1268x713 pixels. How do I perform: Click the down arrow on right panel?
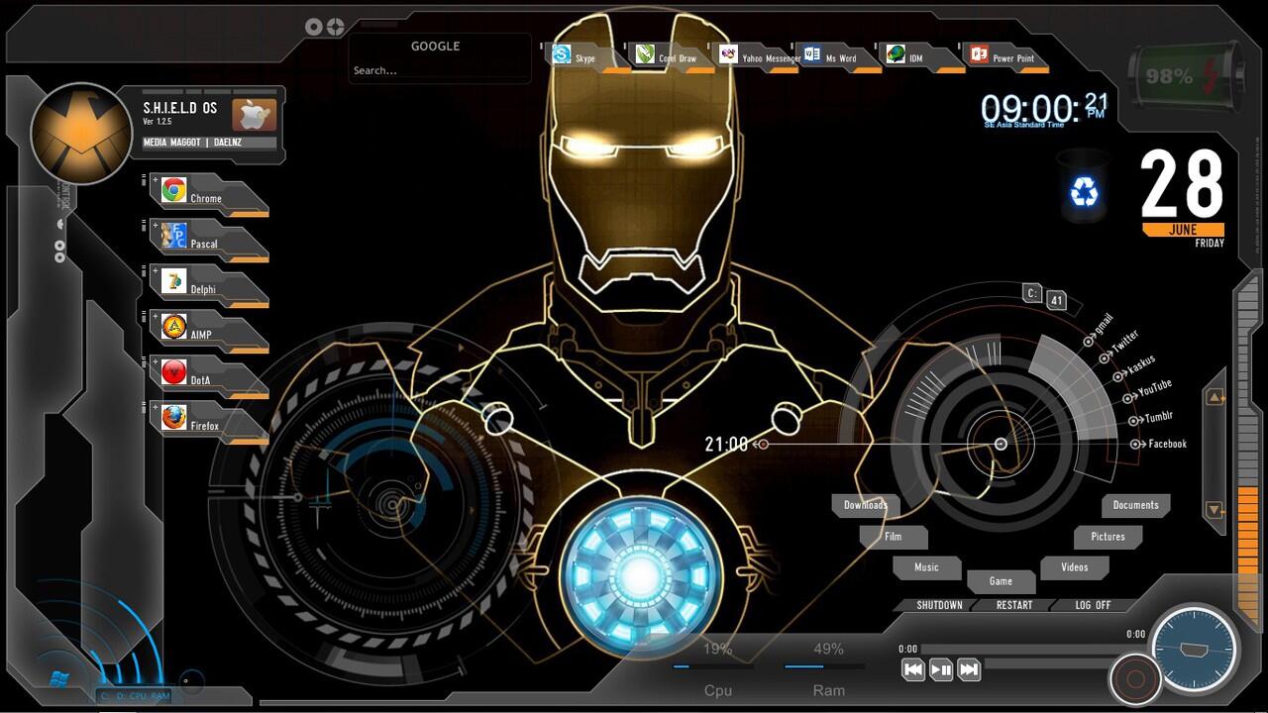coord(1215,510)
